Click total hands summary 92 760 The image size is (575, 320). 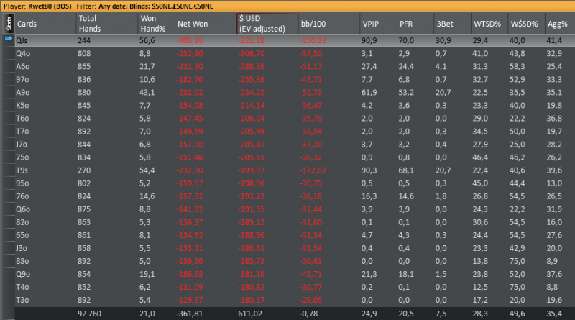coord(89,314)
